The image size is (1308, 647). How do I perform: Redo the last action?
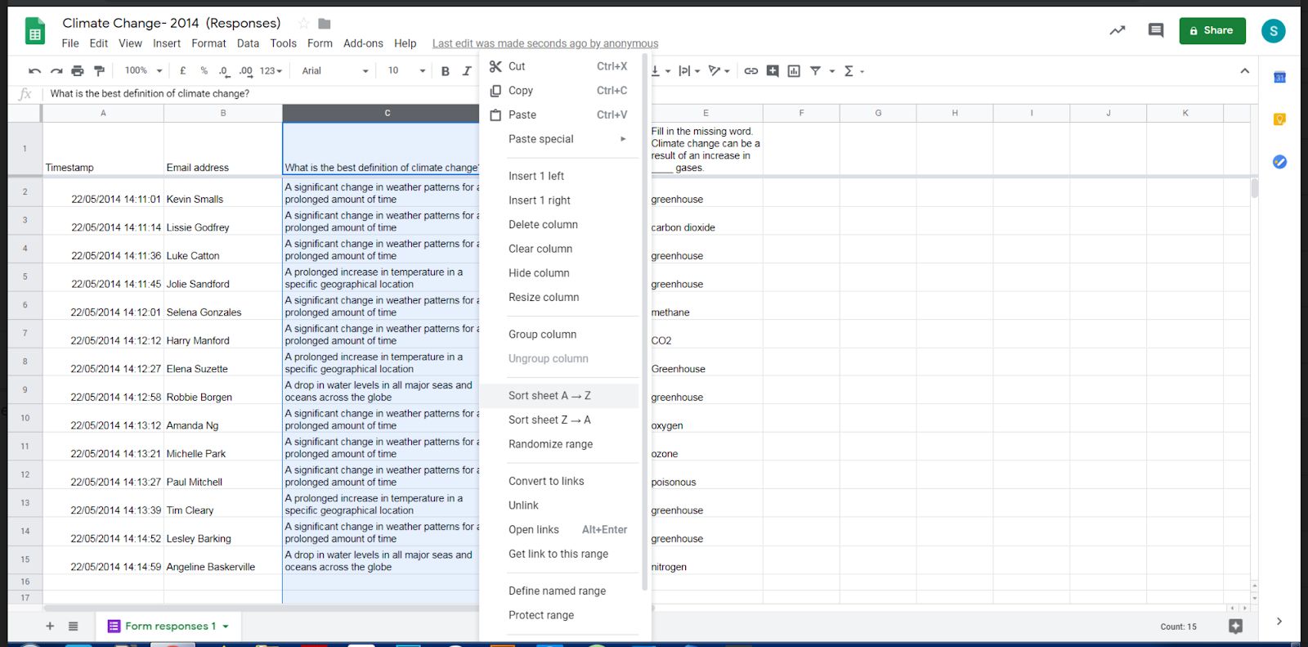56,71
